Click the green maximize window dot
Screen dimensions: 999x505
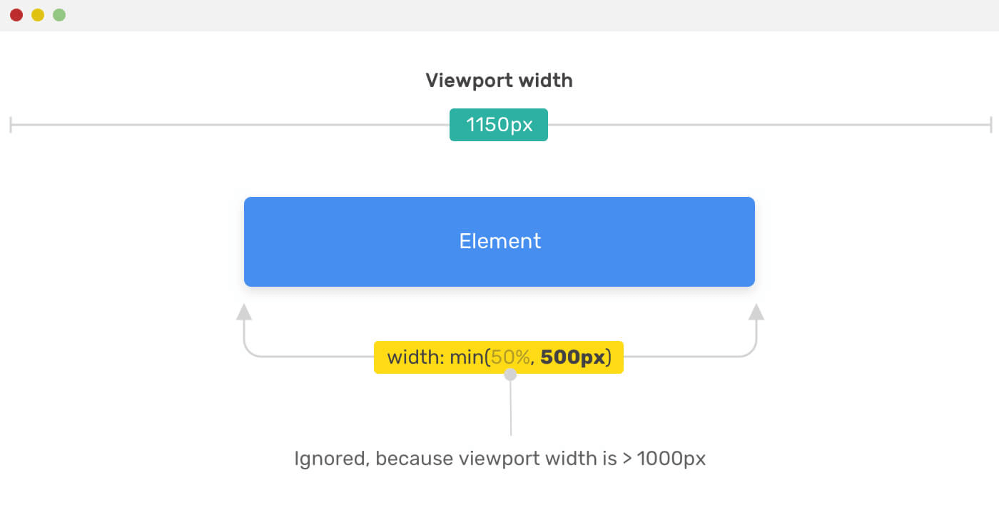click(59, 15)
